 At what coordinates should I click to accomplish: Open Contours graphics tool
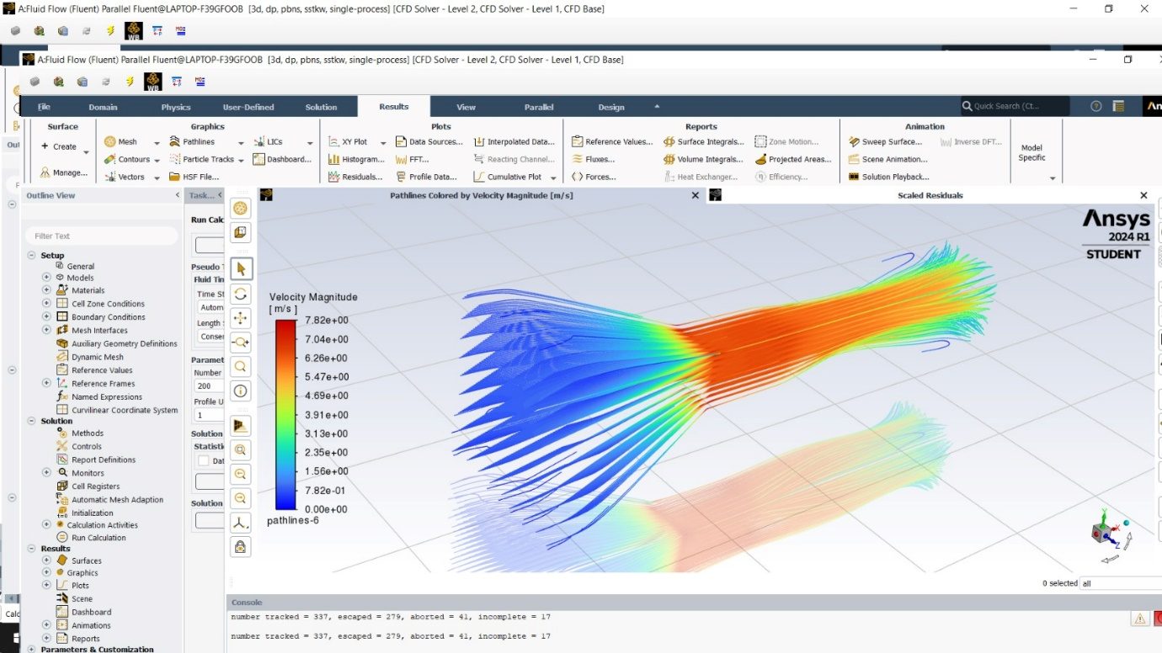[x=126, y=159]
